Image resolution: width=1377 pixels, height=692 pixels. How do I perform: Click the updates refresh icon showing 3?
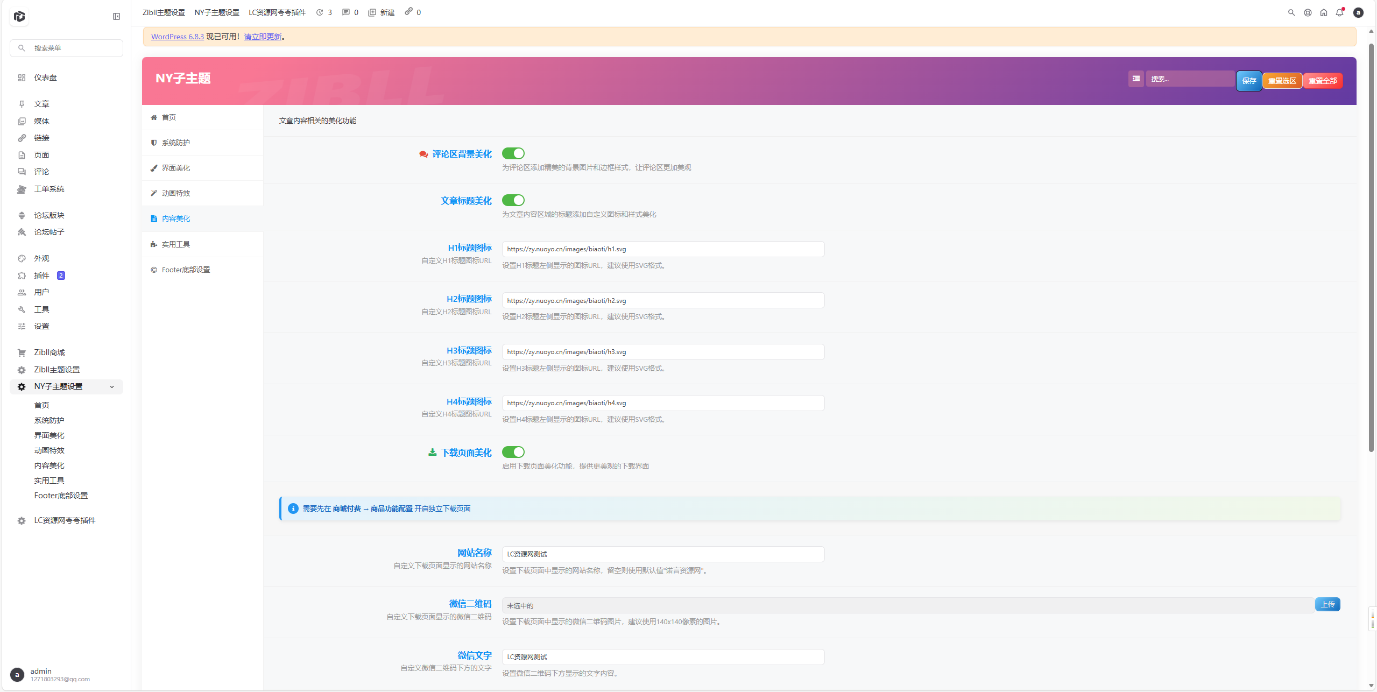coord(320,12)
